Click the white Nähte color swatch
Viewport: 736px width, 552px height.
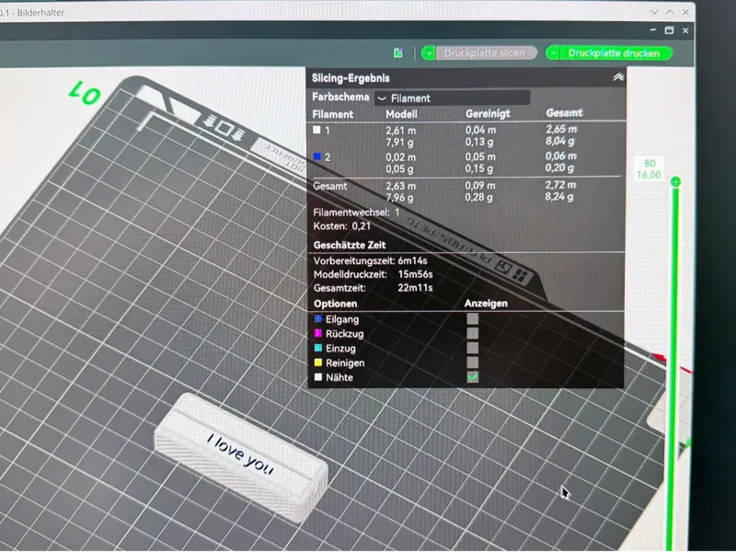click(318, 377)
